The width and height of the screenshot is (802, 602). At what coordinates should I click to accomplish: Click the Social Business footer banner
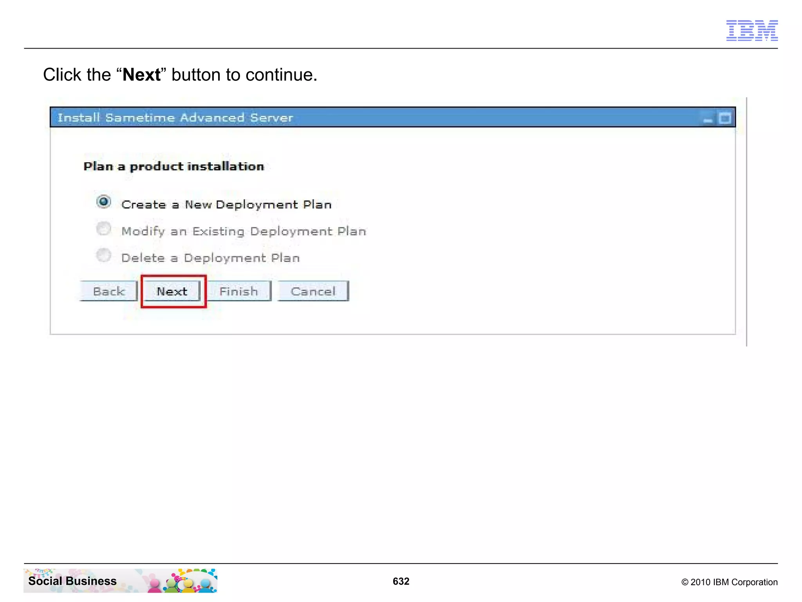point(121,581)
